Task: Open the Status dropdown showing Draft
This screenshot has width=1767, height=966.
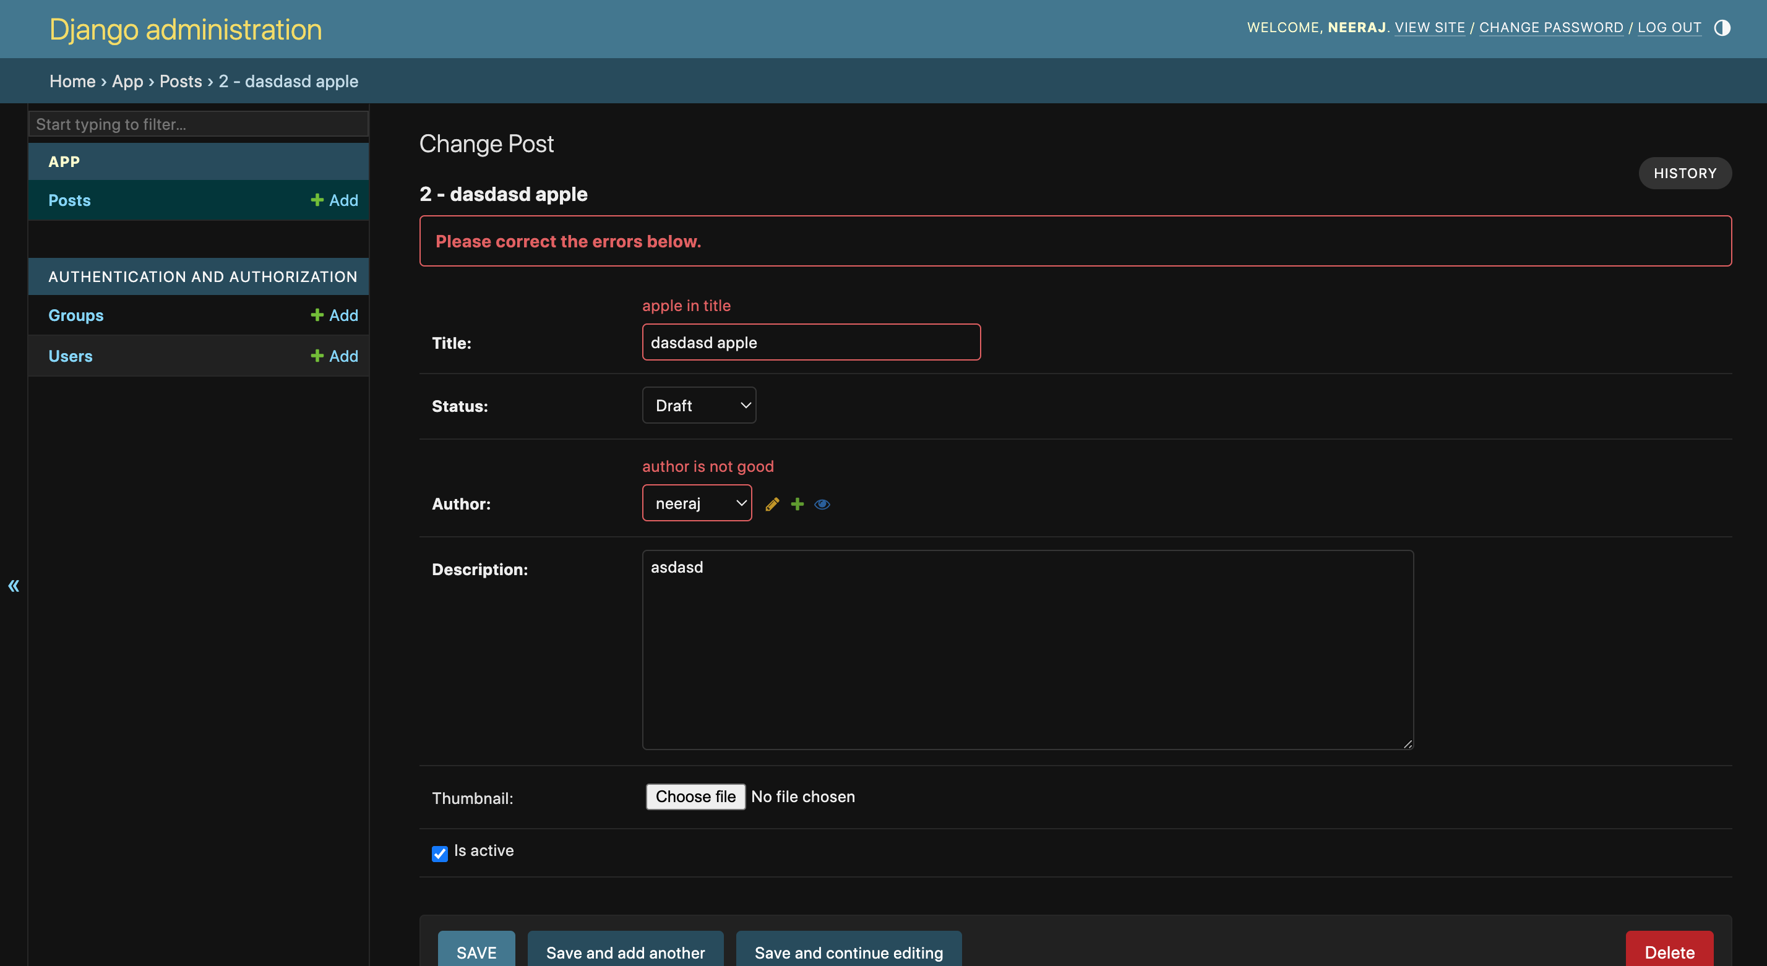Action: [x=699, y=405]
